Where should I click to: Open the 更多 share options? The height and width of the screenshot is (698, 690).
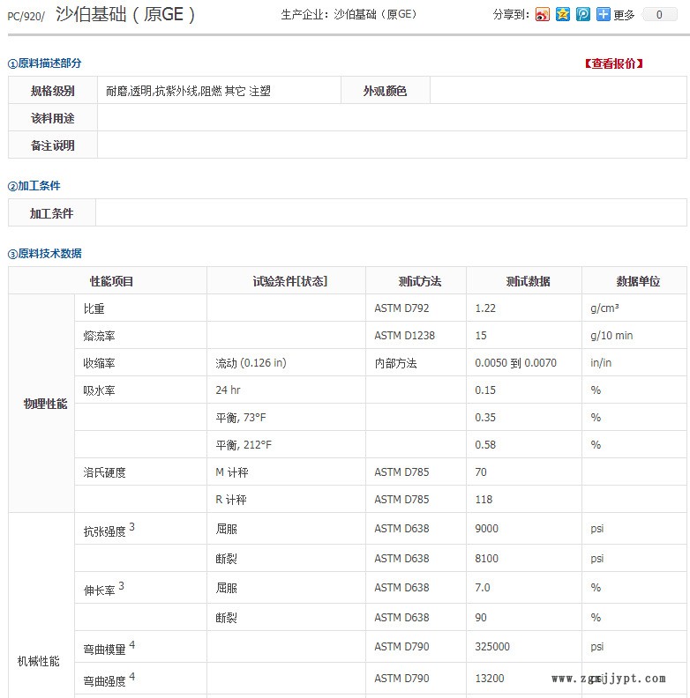[x=624, y=15]
